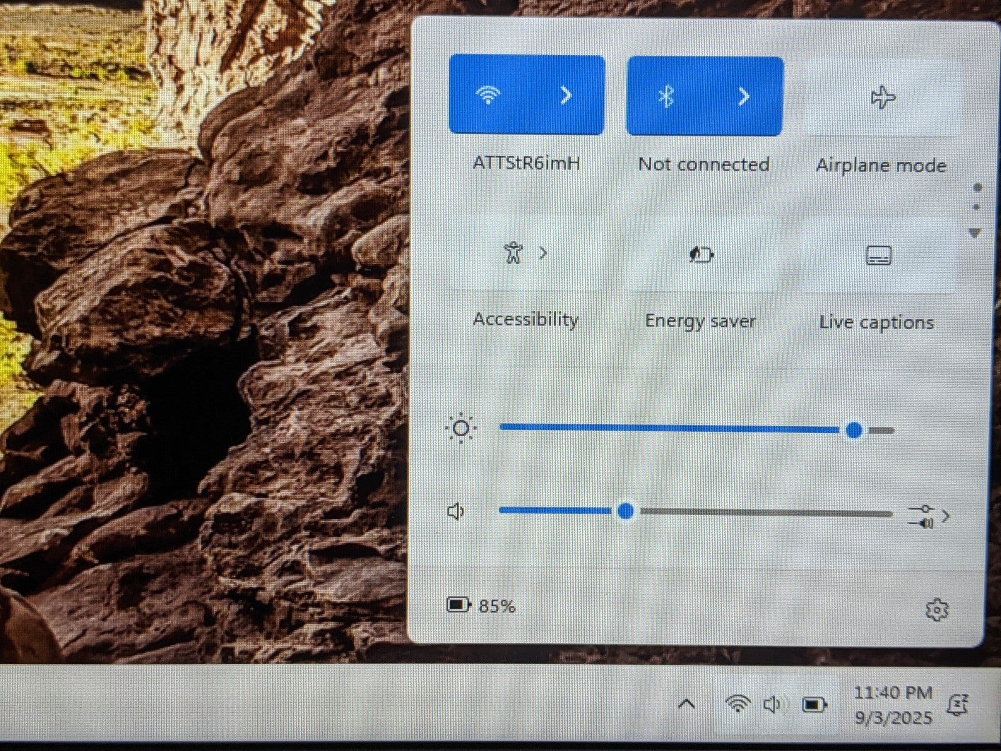Enable Live captions
1001x751 pixels.
[878, 255]
